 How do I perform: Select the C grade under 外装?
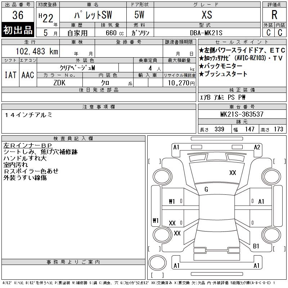[x=268, y=32]
